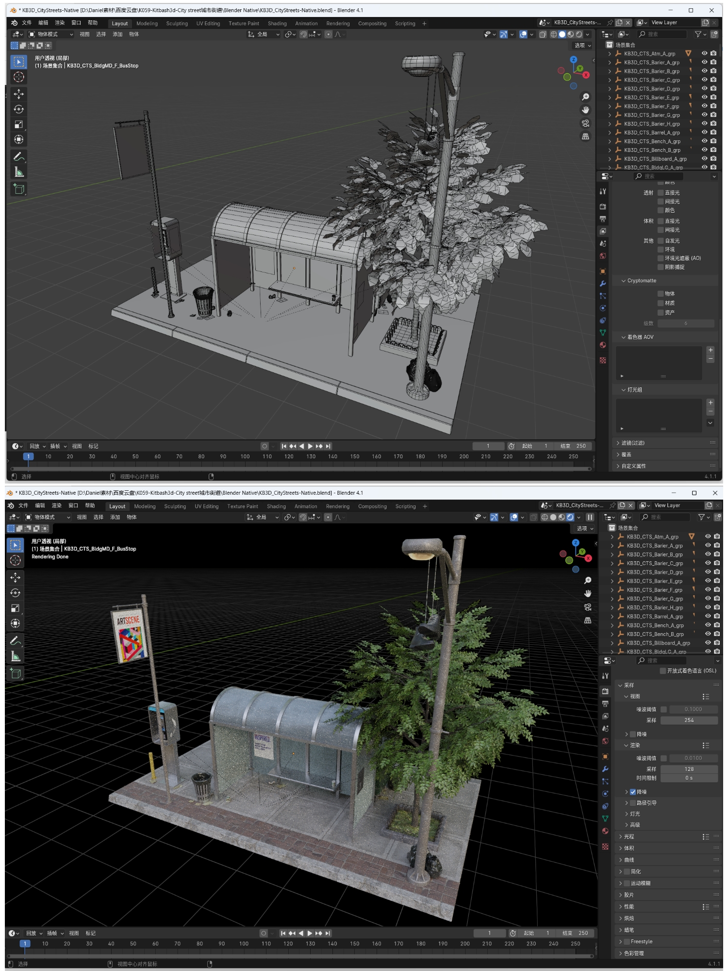Open Output properties tab in bottom window
Viewport: 728px width, 971px height.
(x=605, y=703)
